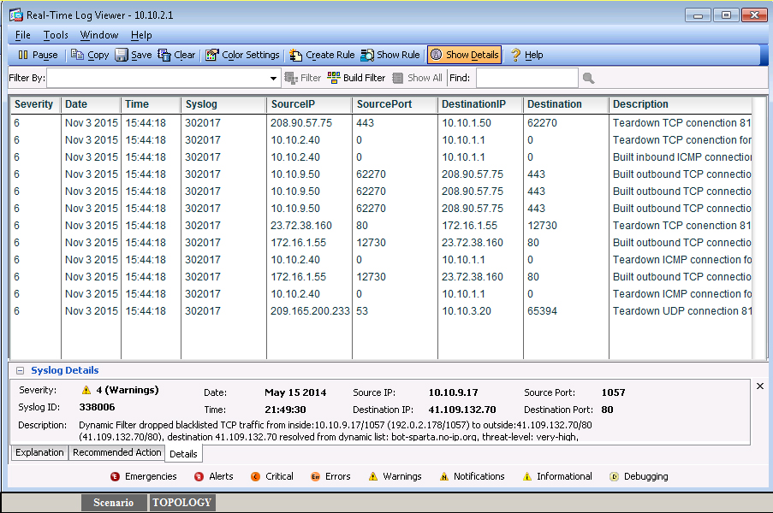The width and height of the screenshot is (773, 513).
Task: Save the log using the Save icon
Action: (134, 55)
